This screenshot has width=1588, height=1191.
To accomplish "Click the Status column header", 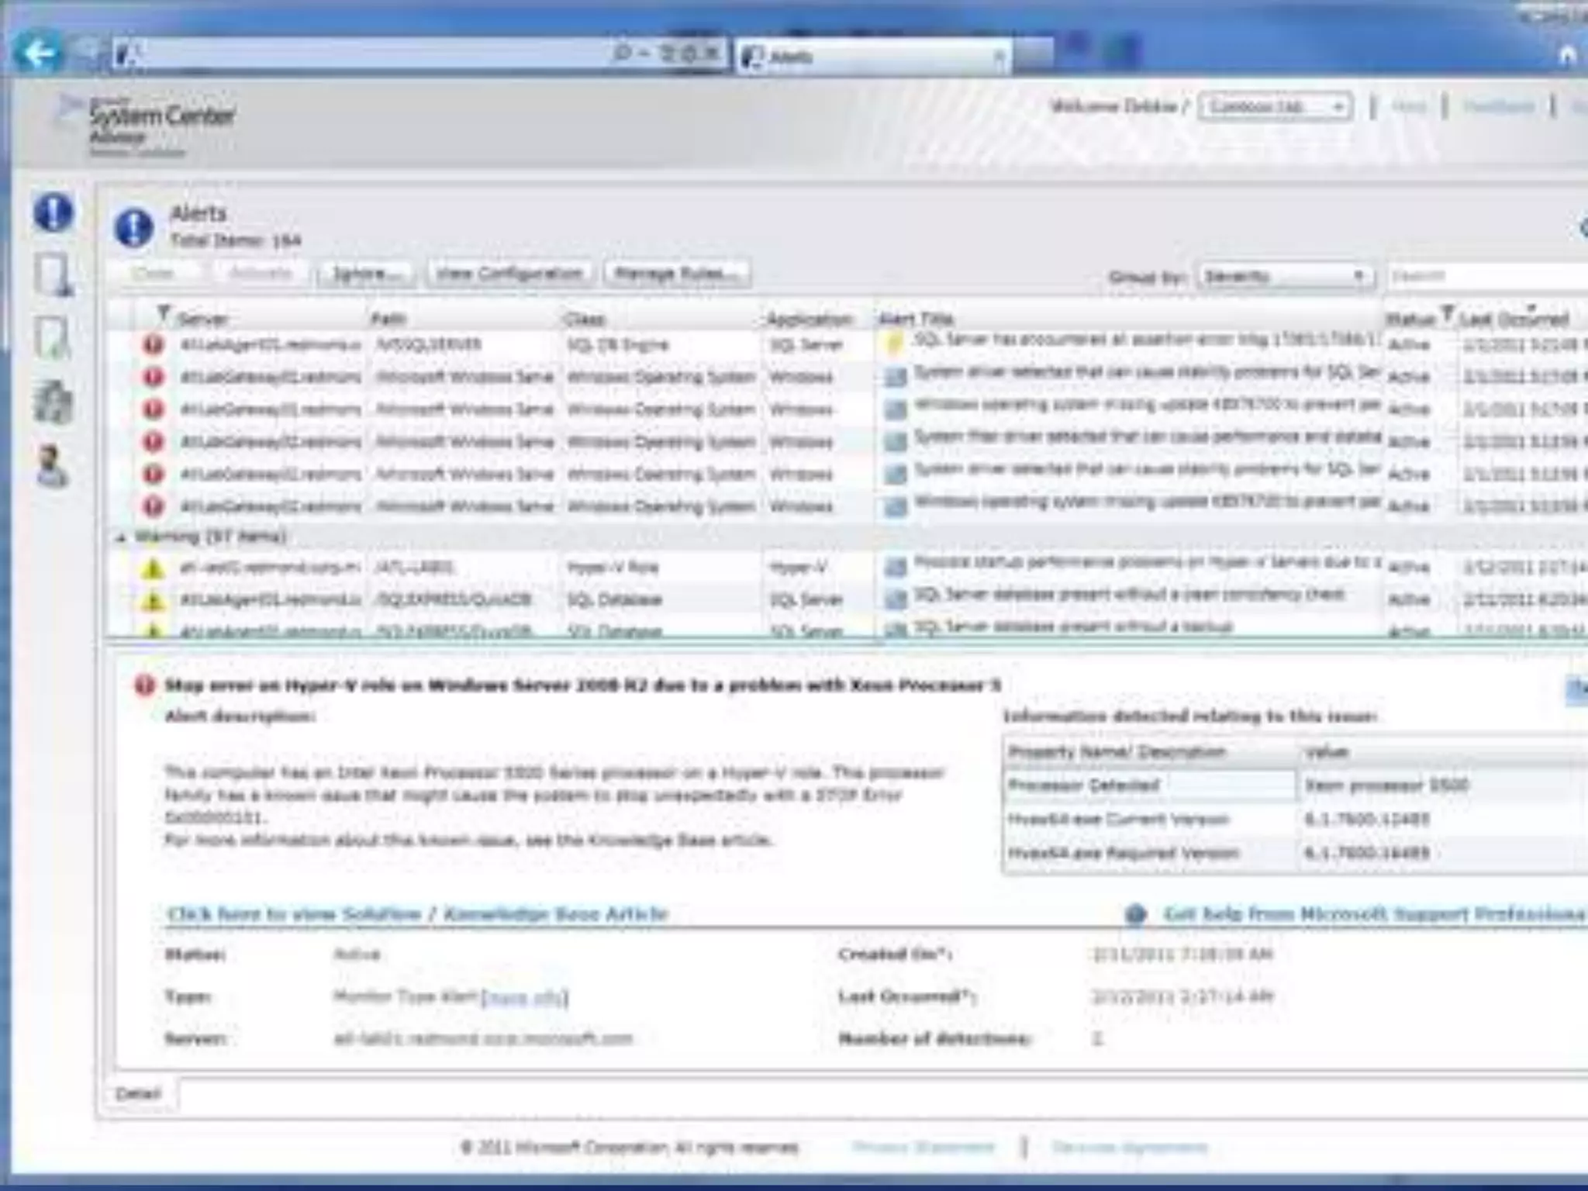I will [x=1410, y=319].
